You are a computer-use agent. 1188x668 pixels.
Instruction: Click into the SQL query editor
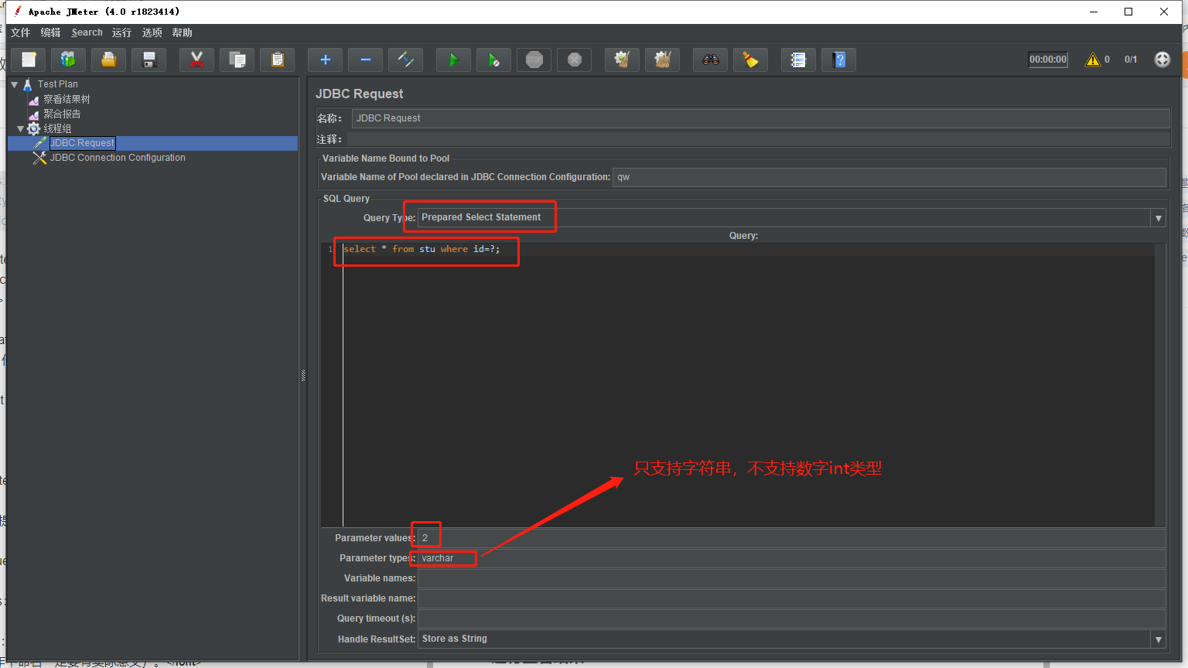point(748,385)
